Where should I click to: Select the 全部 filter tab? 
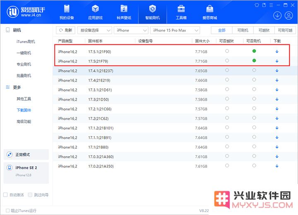[x=221, y=30]
